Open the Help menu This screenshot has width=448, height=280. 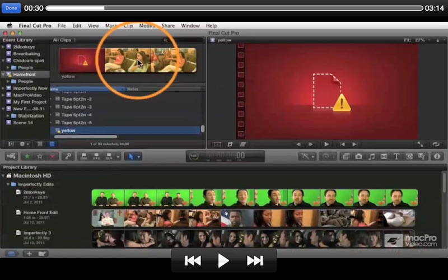pyautogui.click(x=211, y=25)
